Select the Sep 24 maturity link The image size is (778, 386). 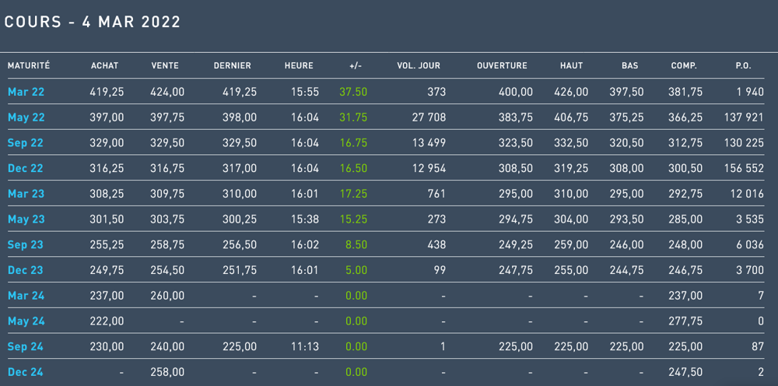(26, 346)
